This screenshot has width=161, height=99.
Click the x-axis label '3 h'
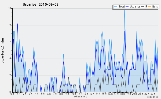pos(31,94)
